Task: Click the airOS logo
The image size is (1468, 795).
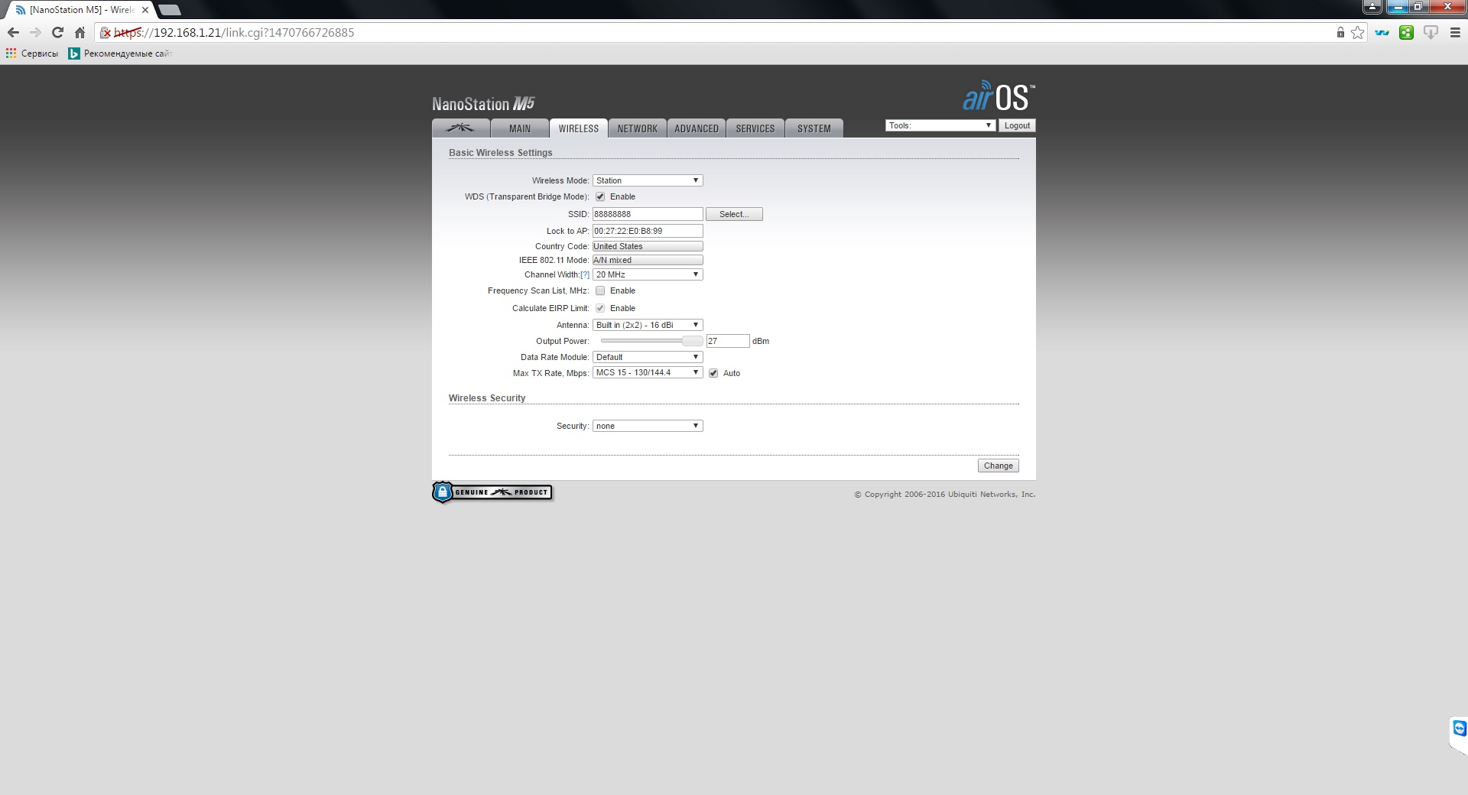Action: (999, 97)
